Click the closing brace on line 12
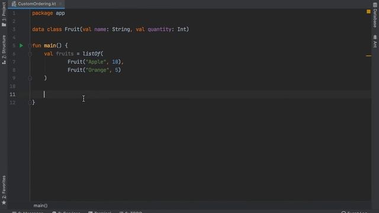379x213 pixels. [x=34, y=102]
